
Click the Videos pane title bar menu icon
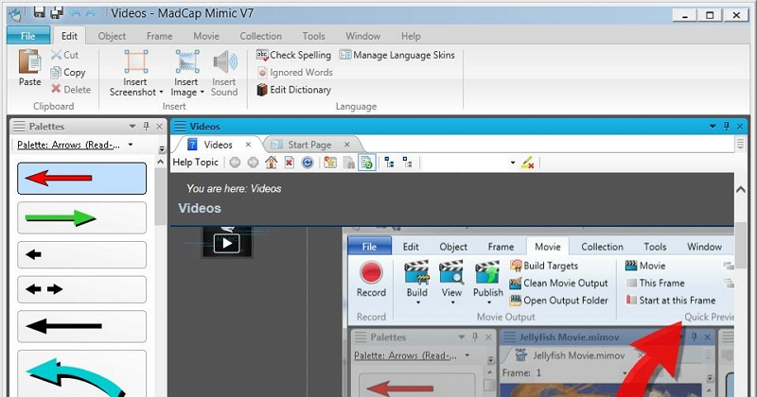(x=180, y=127)
